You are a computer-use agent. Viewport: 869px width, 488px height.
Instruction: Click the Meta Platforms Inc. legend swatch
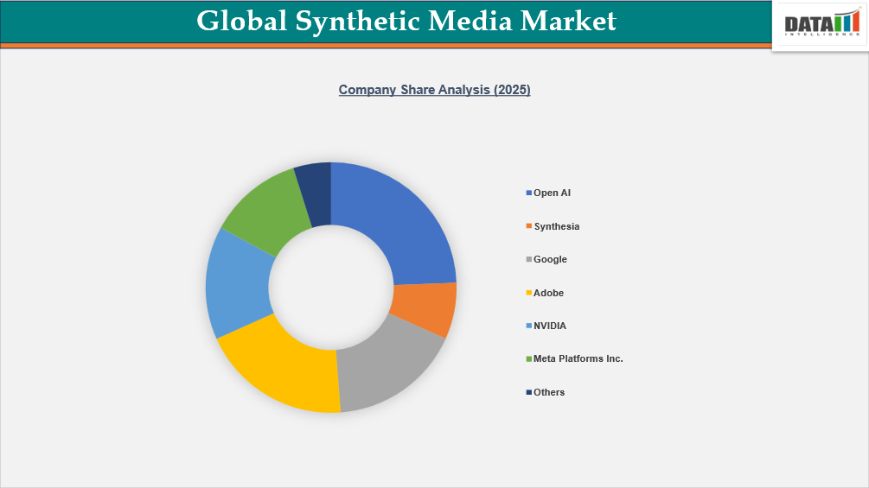[x=528, y=359]
